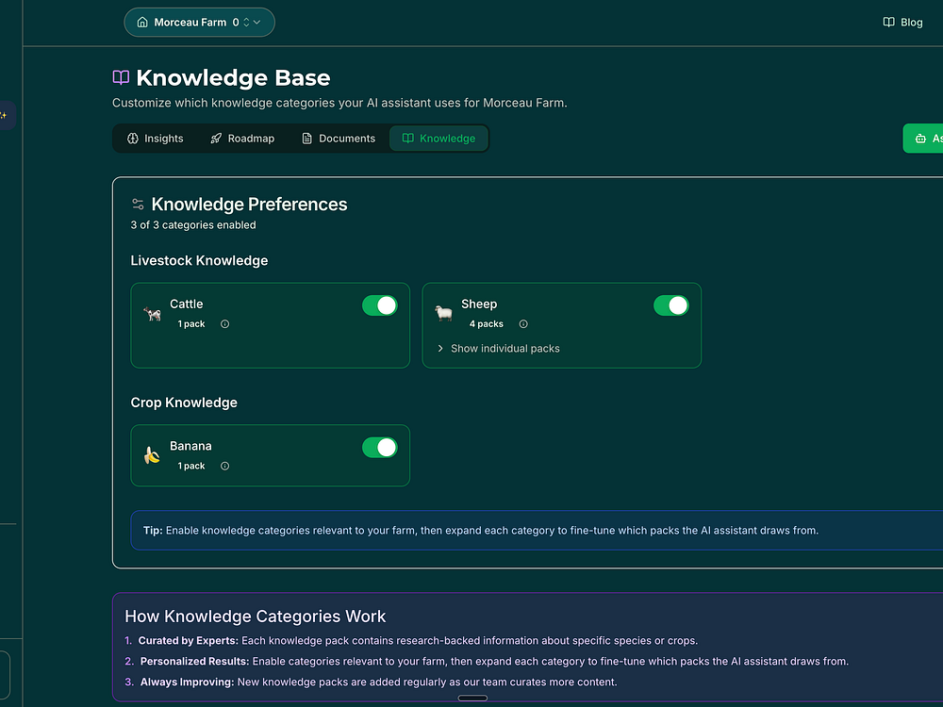Click the 'Crop Knowledge' heading
Image resolution: width=943 pixels, height=707 pixels.
tap(184, 403)
